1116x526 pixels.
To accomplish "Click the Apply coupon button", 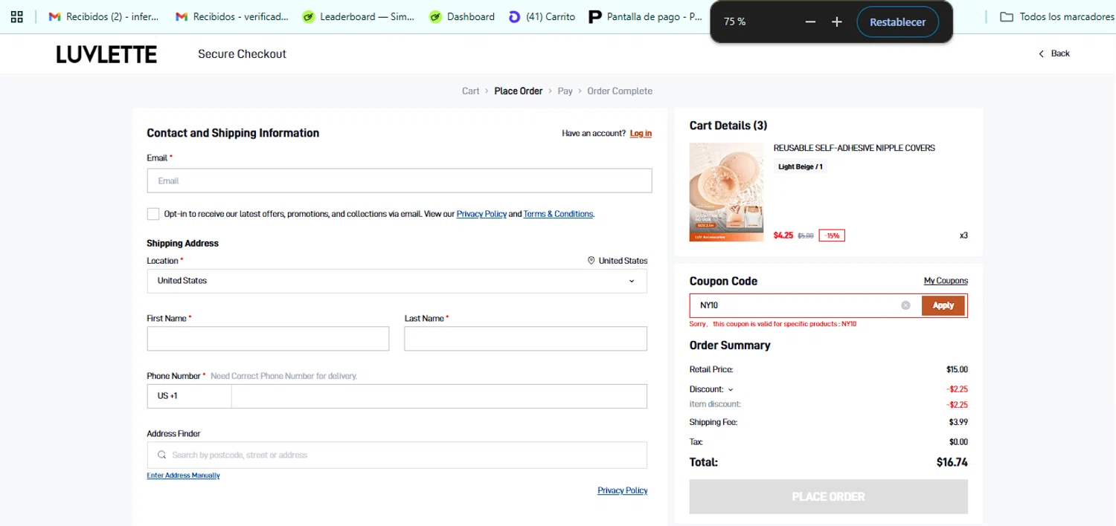I will (943, 305).
